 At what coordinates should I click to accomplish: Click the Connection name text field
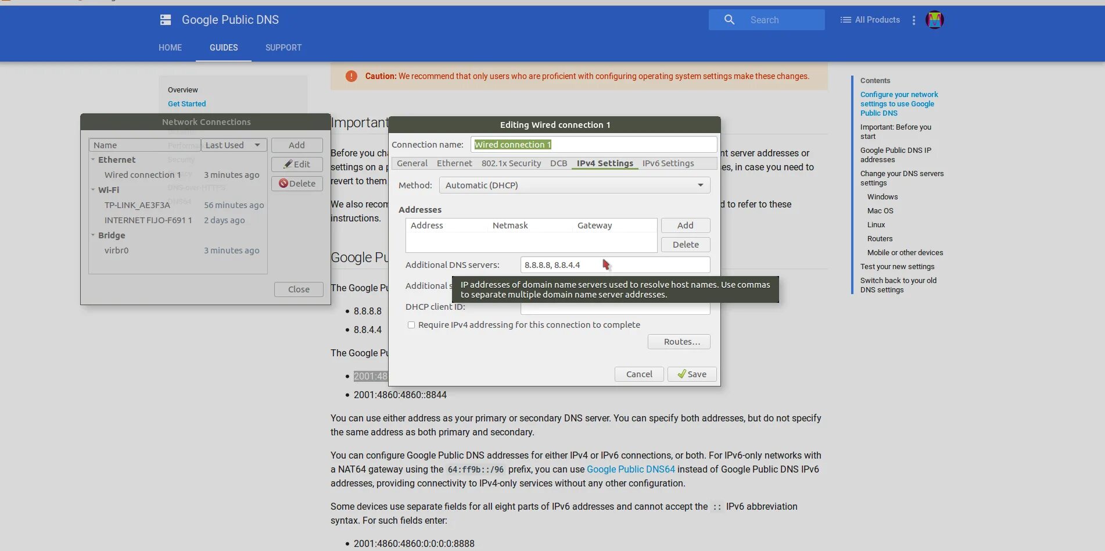(x=594, y=145)
